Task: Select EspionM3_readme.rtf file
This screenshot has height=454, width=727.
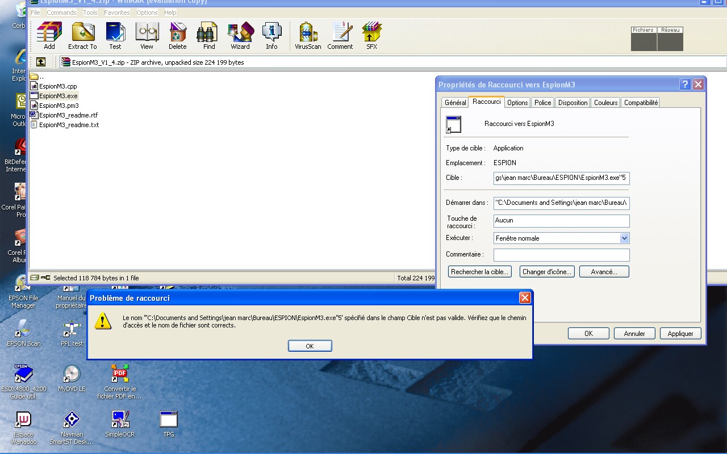Action: coord(64,115)
